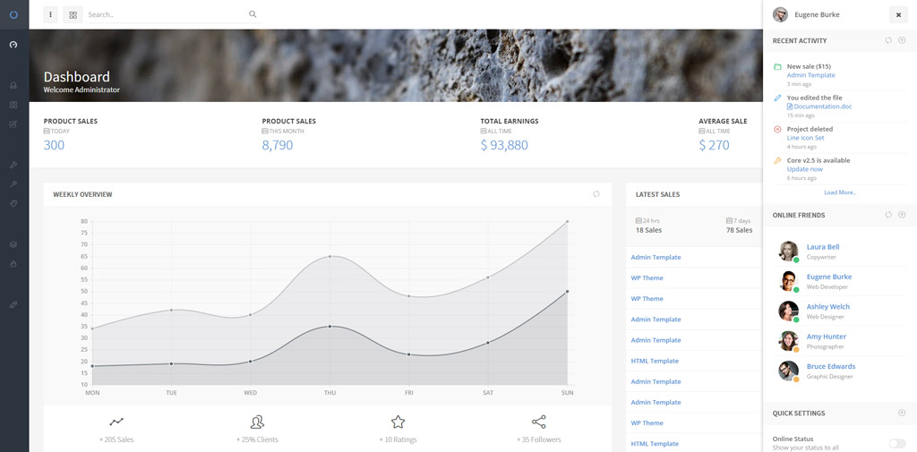Open the grid layout button next to search
Screen dimensions: 917x452
click(x=73, y=14)
